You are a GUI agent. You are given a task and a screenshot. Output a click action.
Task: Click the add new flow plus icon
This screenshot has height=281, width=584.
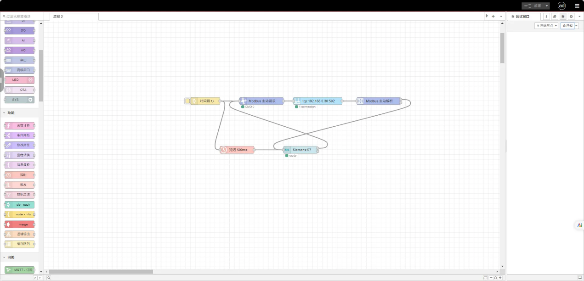coord(493,16)
